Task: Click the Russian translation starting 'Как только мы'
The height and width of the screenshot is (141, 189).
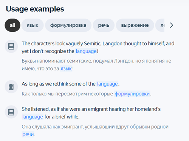Action: 87,94
